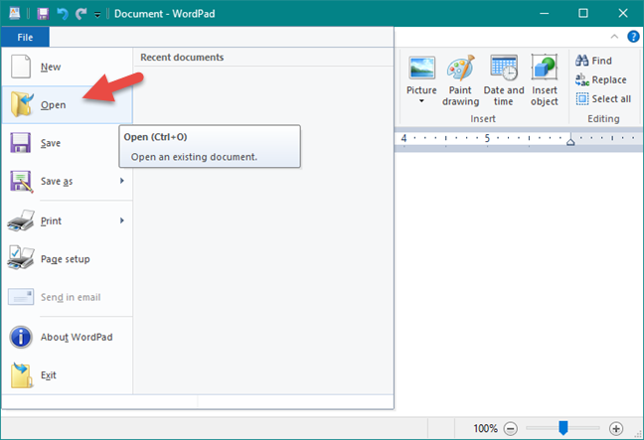644x440 pixels.
Task: Click the 100% zoom level text
Action: point(485,429)
